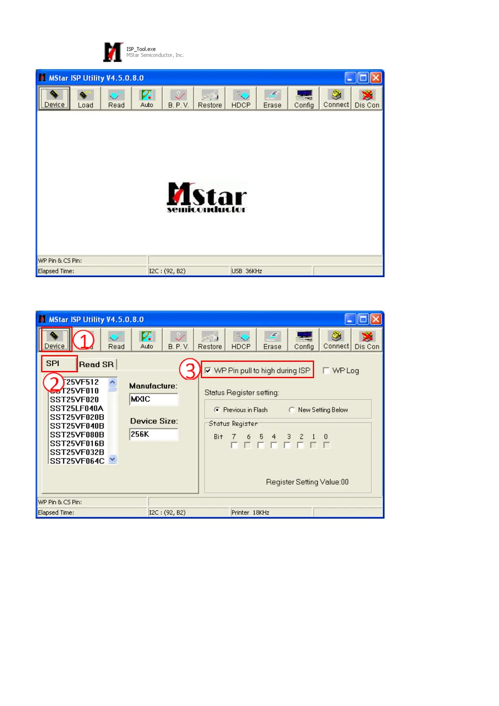Click the ISP_Tool.exe MStar program icon

tap(113, 52)
